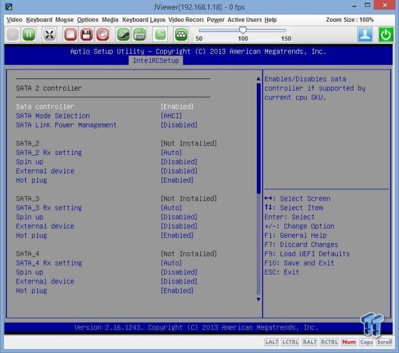Open the Mouse menu
The width and height of the screenshot is (399, 353).
[x=64, y=20]
